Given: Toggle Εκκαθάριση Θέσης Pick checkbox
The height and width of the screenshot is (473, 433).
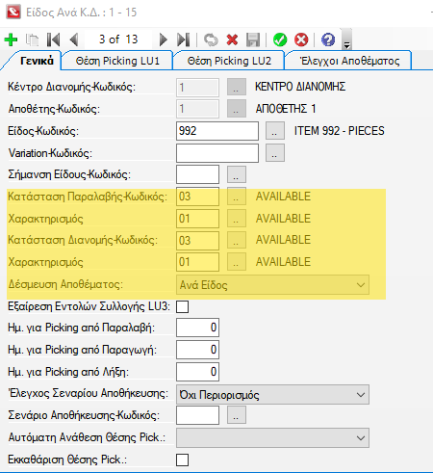Looking at the screenshot, I should [182, 460].
